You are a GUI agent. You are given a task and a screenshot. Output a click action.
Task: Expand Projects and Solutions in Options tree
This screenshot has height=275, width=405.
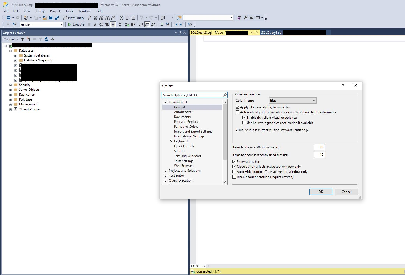coord(166,171)
